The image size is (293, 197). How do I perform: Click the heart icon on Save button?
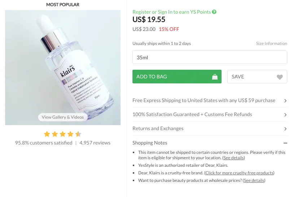tap(280, 77)
